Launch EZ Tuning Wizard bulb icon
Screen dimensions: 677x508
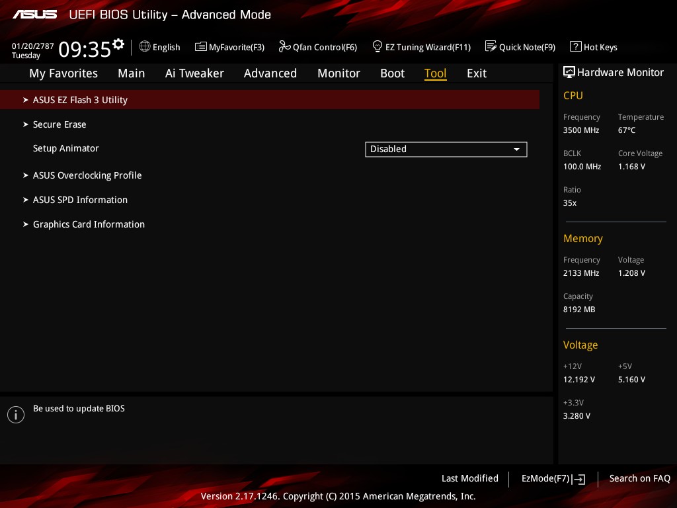point(378,46)
